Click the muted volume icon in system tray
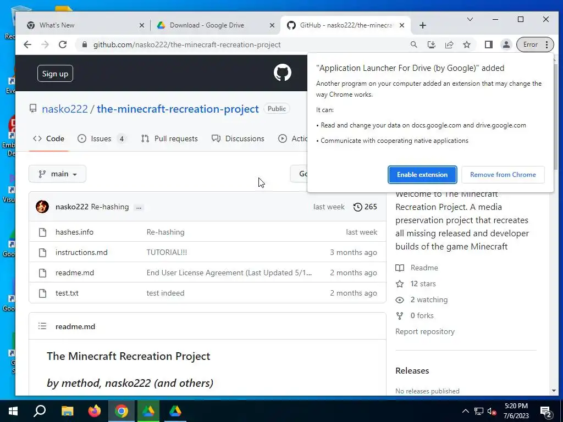The width and height of the screenshot is (563, 422). [x=492, y=412]
